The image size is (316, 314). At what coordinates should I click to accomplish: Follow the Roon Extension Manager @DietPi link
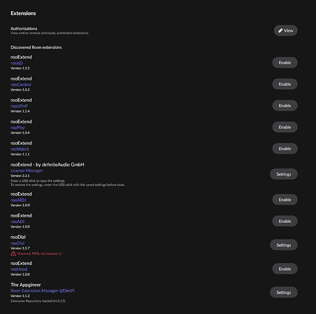pyautogui.click(x=43, y=291)
